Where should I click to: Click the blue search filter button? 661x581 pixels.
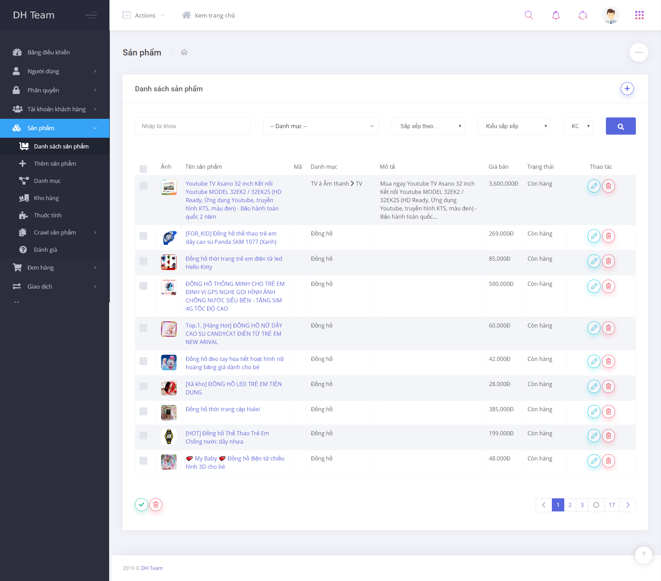point(620,126)
